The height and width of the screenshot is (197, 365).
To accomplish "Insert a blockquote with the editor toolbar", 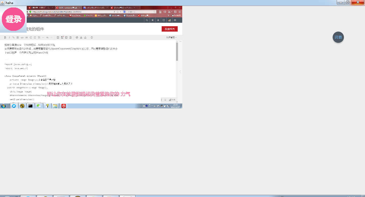I will pos(18,37).
